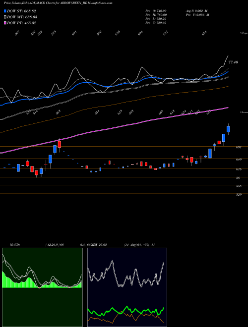Click the magenta DOW PT legend swatch

click(5, 23)
